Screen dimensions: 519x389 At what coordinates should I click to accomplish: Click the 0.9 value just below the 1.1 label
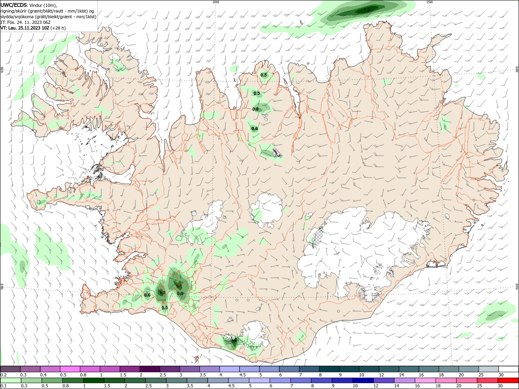pos(180,293)
